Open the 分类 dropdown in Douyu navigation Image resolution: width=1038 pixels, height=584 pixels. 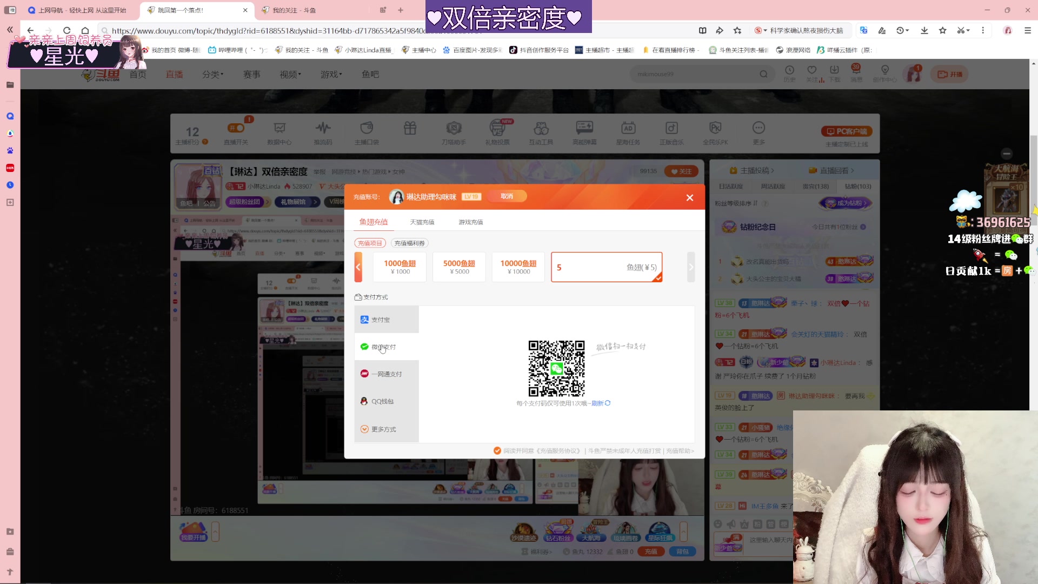[212, 75]
